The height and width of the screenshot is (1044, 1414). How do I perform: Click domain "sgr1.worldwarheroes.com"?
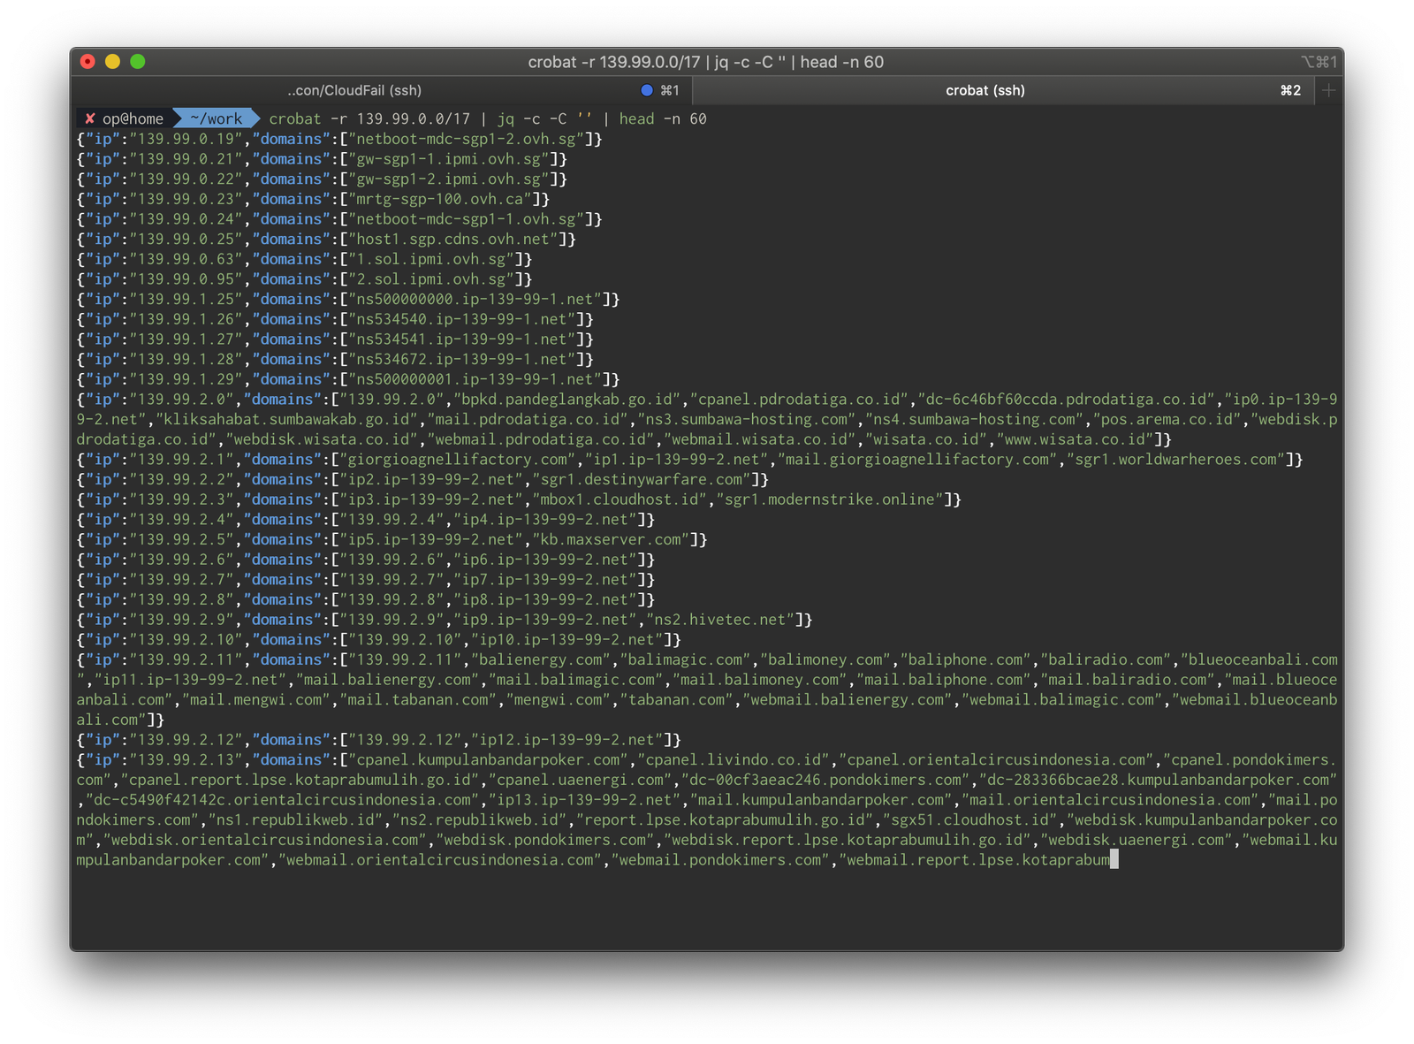coord(1176,460)
